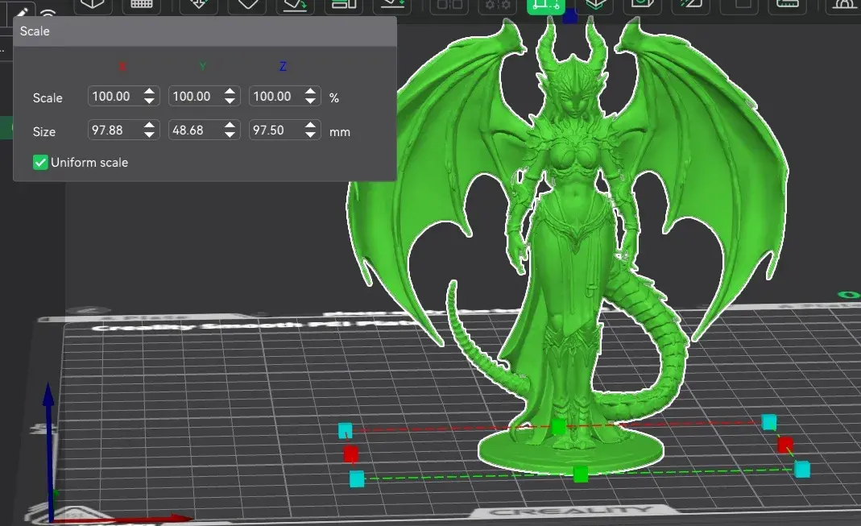The image size is (861, 526).
Task: Disable the Uniform scale checkbox
Action: (40, 163)
